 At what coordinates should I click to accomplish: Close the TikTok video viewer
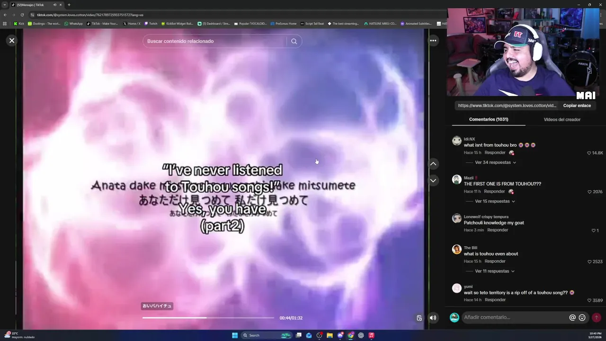pos(12,41)
